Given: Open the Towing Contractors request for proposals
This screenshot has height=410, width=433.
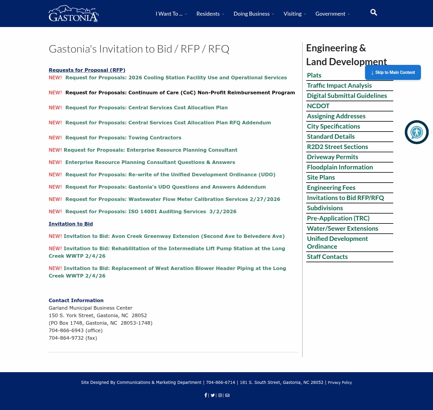Looking at the screenshot, I should point(123,138).
